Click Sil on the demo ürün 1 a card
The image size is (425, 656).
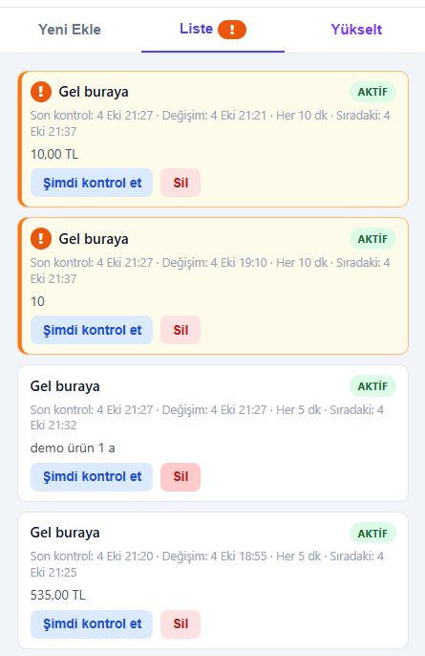point(181,477)
